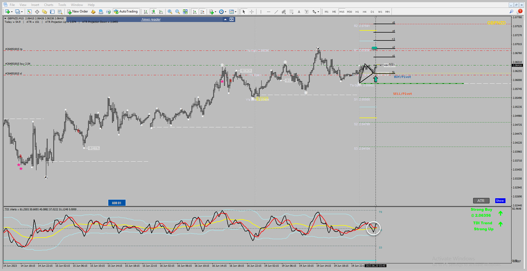Zoom out of the chart
The image size is (527, 271).
click(x=178, y=12)
